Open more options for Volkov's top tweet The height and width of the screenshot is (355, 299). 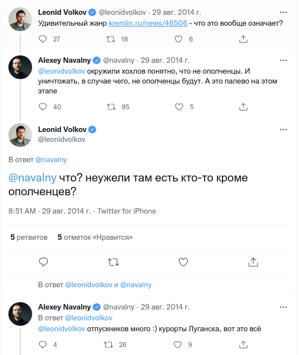point(283,11)
